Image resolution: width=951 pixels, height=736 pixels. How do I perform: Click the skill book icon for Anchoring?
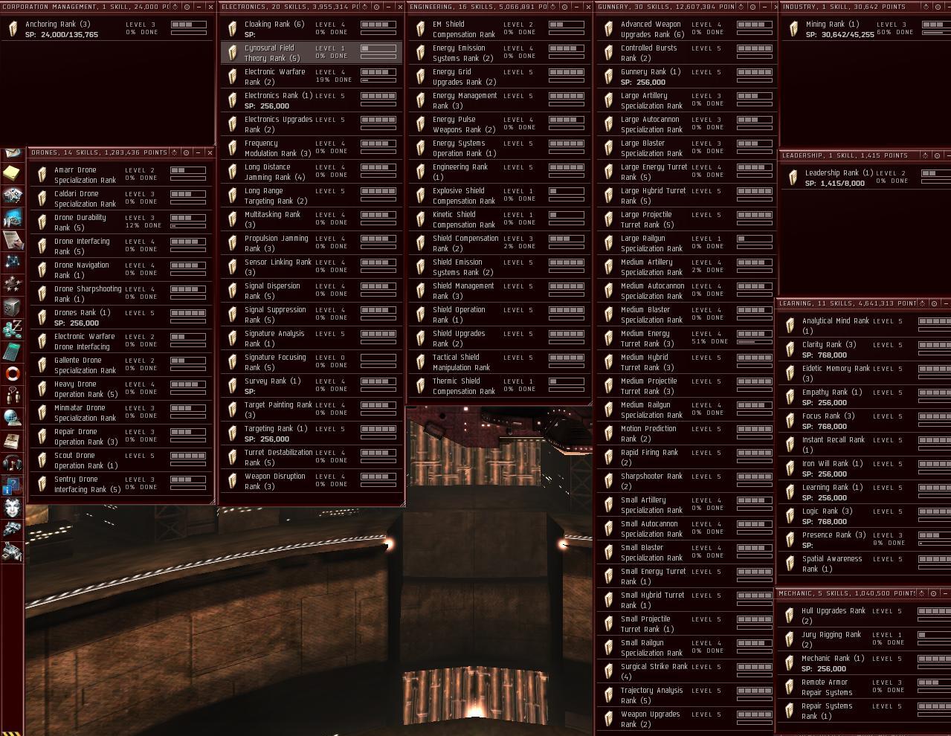[x=13, y=29]
